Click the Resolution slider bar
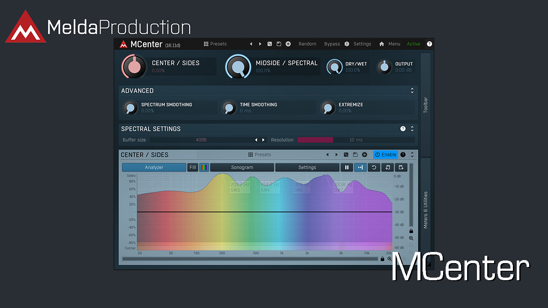 click(356, 140)
